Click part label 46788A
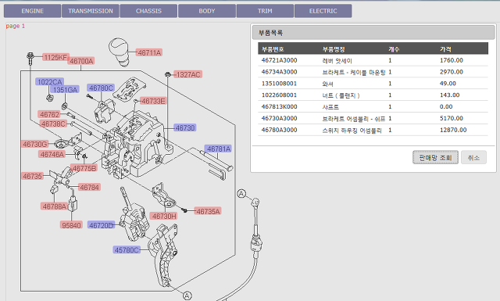500x301 pixels. [x=54, y=206]
